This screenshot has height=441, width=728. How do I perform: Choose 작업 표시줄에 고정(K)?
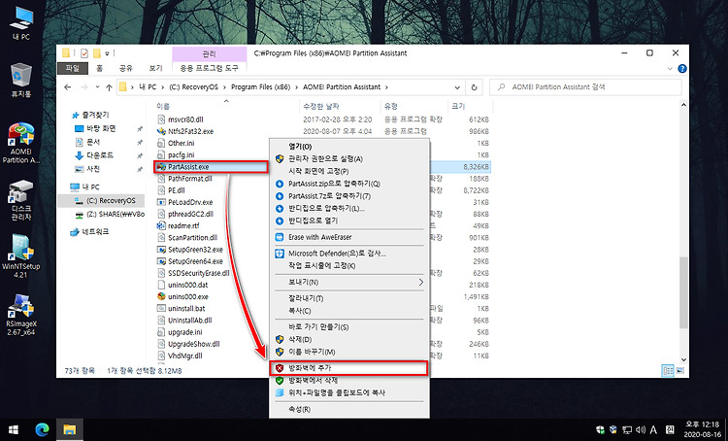point(349,266)
